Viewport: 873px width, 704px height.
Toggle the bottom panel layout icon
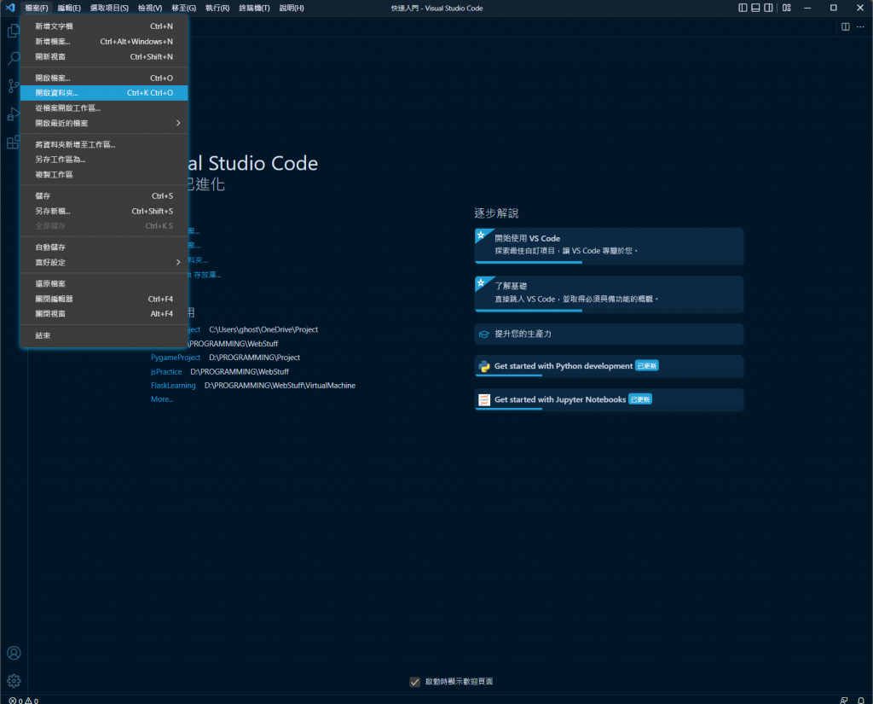pyautogui.click(x=755, y=8)
